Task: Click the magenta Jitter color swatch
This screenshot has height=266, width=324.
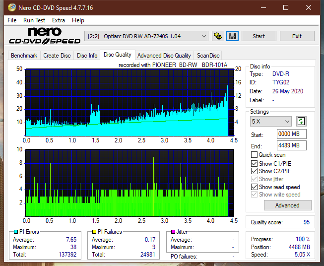Action: [x=173, y=232]
